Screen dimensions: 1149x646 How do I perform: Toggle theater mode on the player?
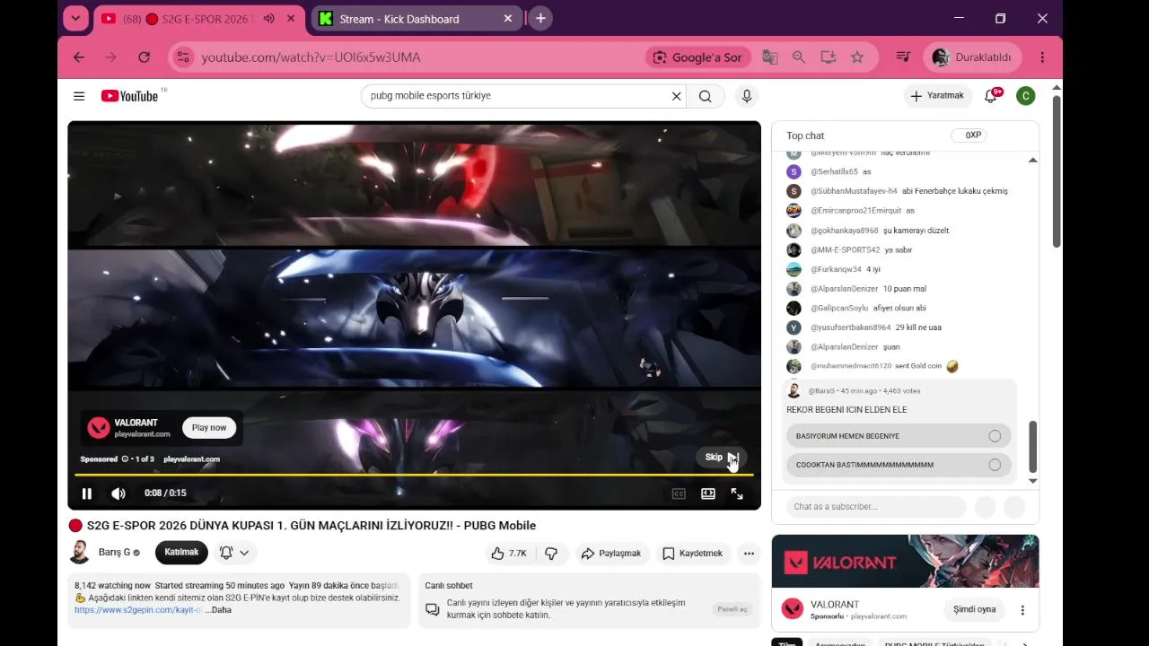tap(708, 493)
